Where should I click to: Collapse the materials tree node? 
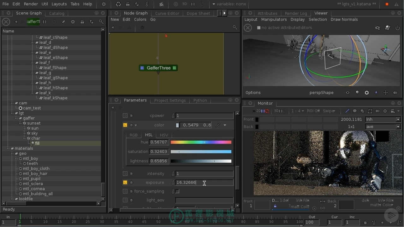tap(8, 148)
